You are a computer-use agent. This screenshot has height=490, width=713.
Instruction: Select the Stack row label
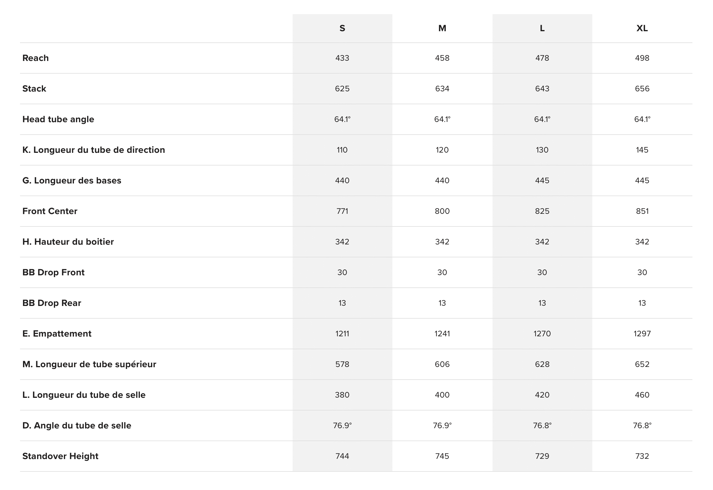(34, 89)
